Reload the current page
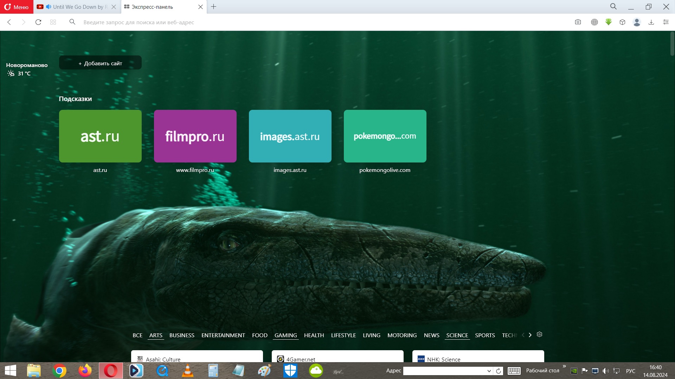 (x=38, y=22)
